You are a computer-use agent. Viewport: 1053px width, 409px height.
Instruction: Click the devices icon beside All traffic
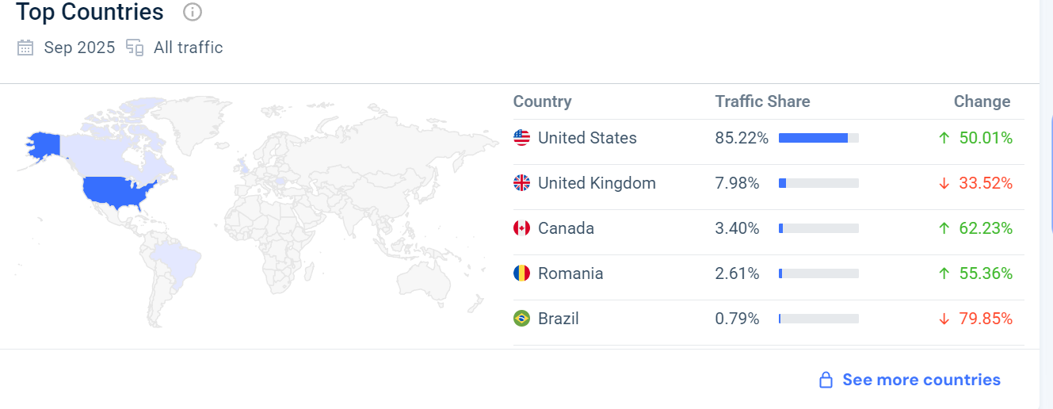[x=135, y=48]
